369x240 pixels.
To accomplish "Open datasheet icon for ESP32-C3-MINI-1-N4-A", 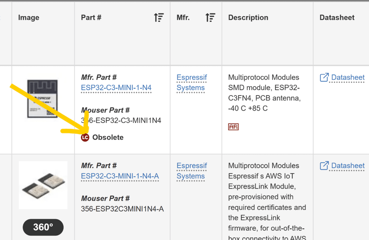I will (324, 166).
